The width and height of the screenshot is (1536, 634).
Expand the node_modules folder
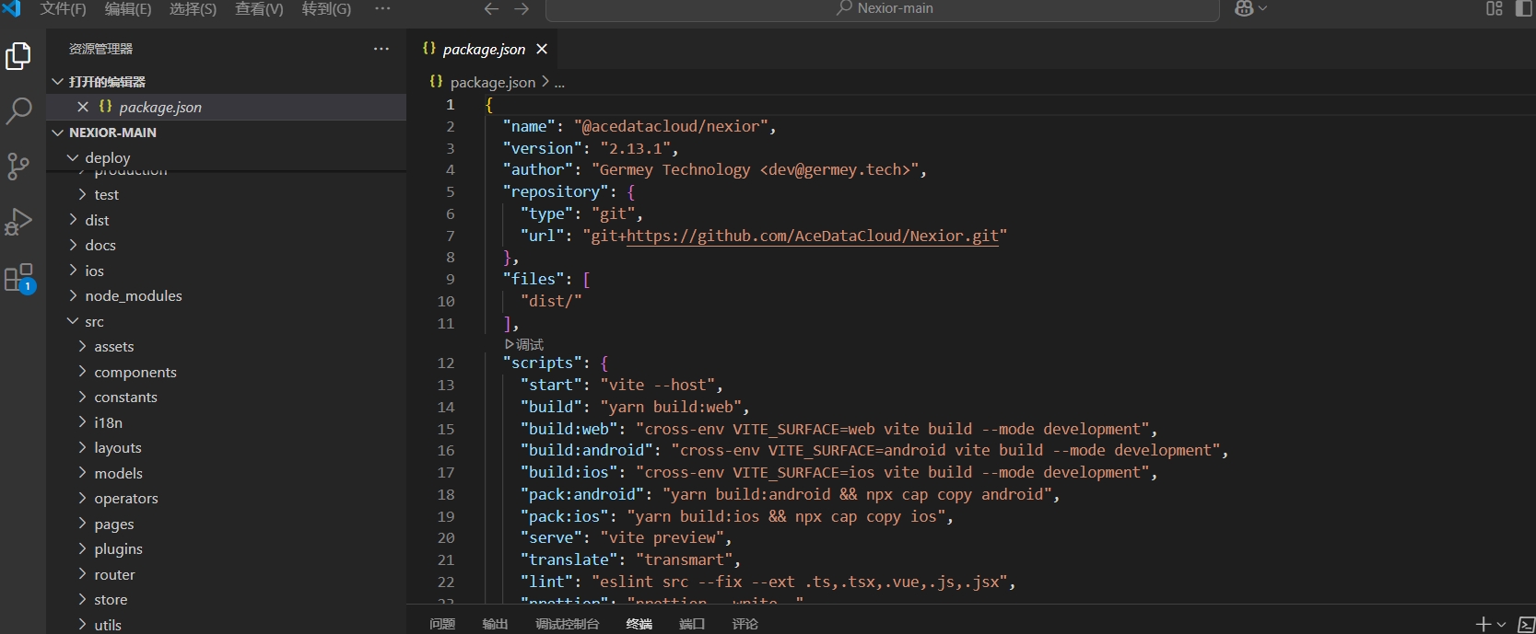(133, 295)
